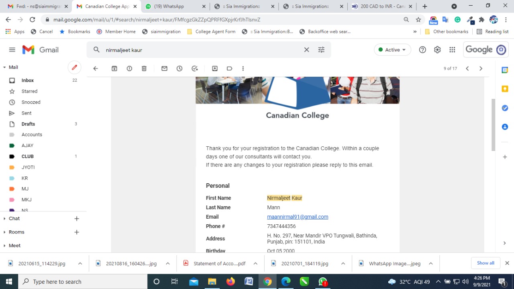Click the email vertical scrollbar
This screenshot has height=289, width=514.
pyautogui.click(x=494, y=125)
